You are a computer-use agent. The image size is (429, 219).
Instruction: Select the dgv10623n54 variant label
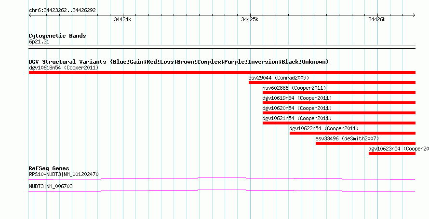click(x=399, y=149)
